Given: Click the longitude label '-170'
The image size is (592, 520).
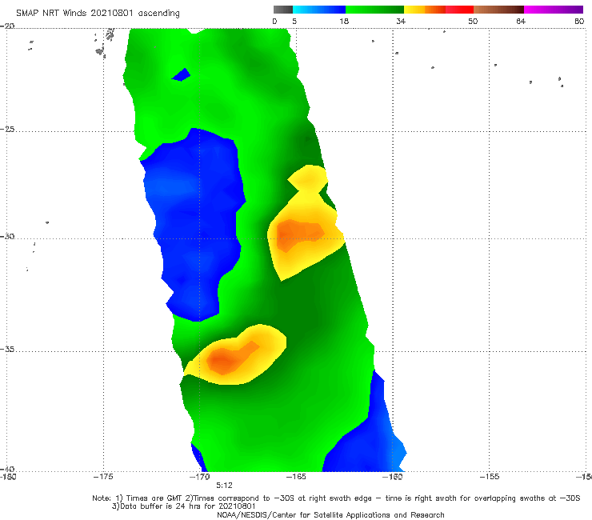Looking at the screenshot, I should click(x=200, y=477).
